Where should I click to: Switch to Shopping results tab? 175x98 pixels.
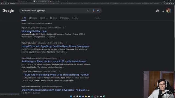point(65,18)
